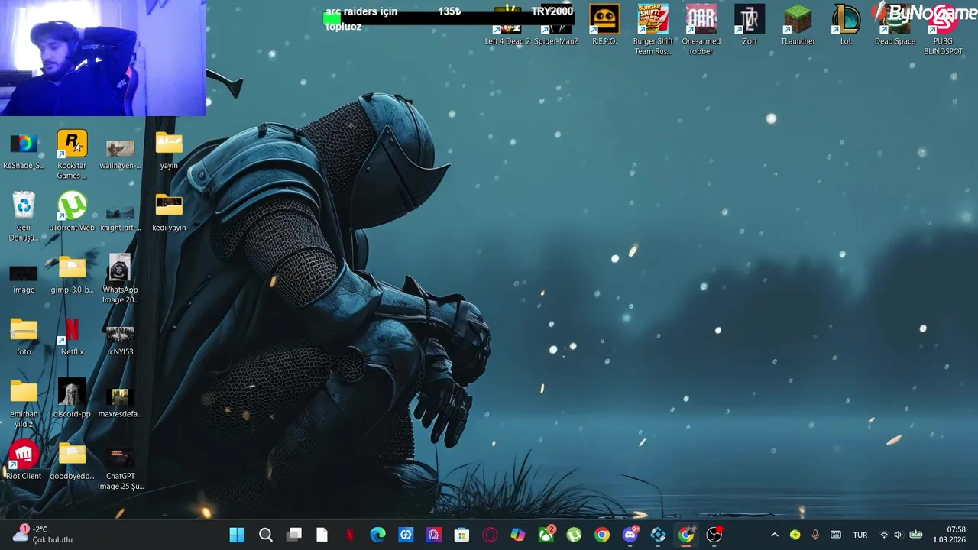Open the Geri Dönüşüm recycle bin
Viewport: 978px width, 550px height.
point(24,217)
